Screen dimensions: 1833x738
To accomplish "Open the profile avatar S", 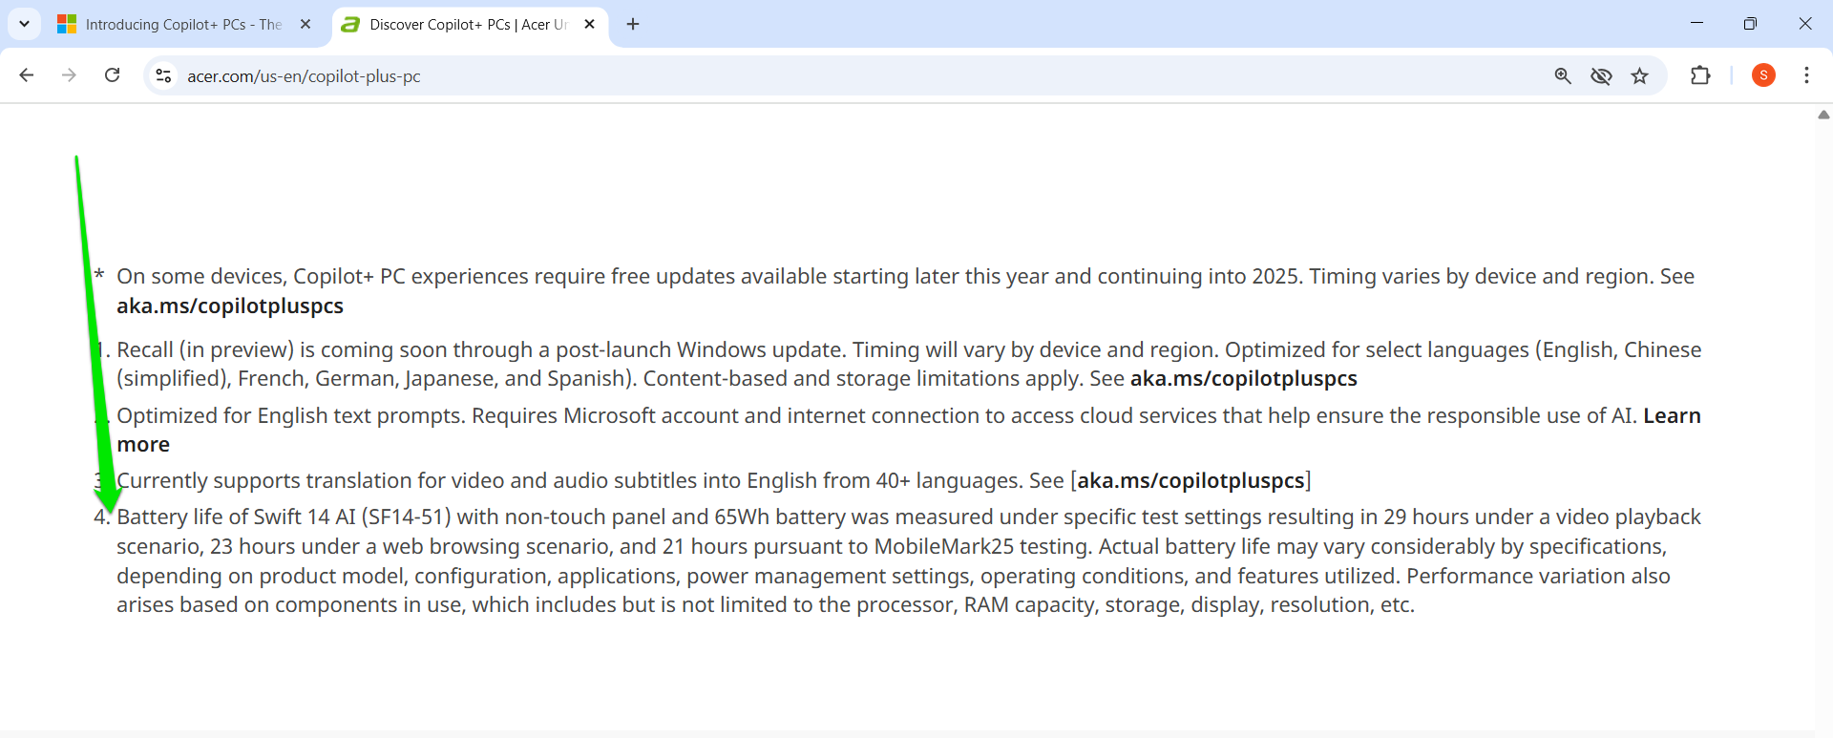I will [x=1763, y=75].
